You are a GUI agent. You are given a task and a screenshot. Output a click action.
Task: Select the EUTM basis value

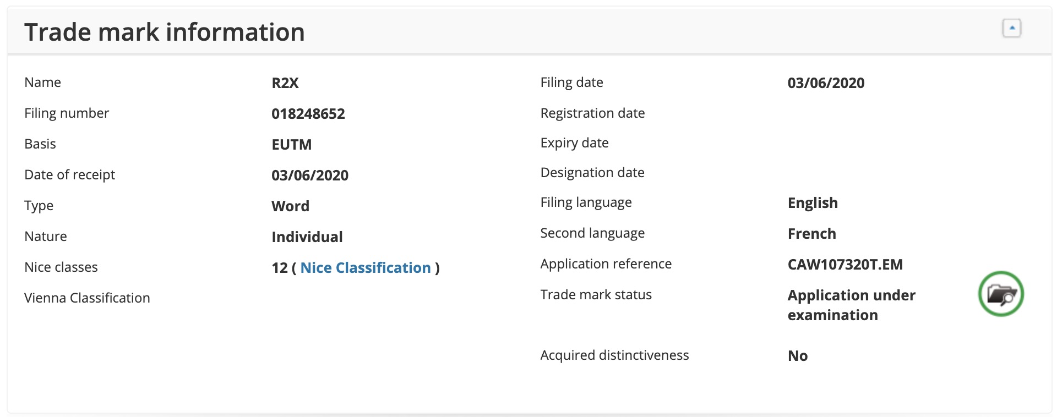tap(292, 145)
